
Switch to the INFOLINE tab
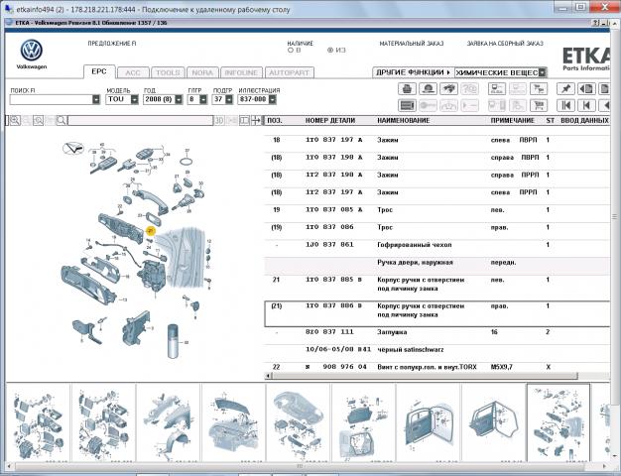point(241,72)
